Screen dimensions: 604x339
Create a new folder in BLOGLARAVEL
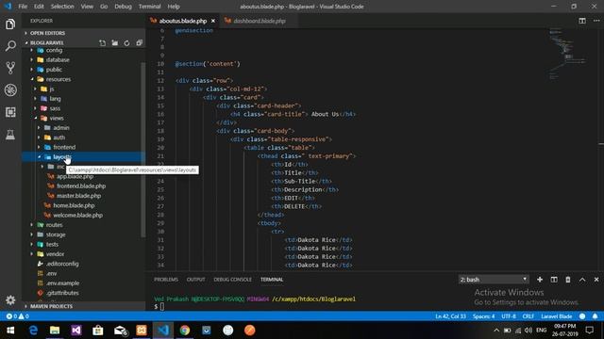tap(115, 42)
